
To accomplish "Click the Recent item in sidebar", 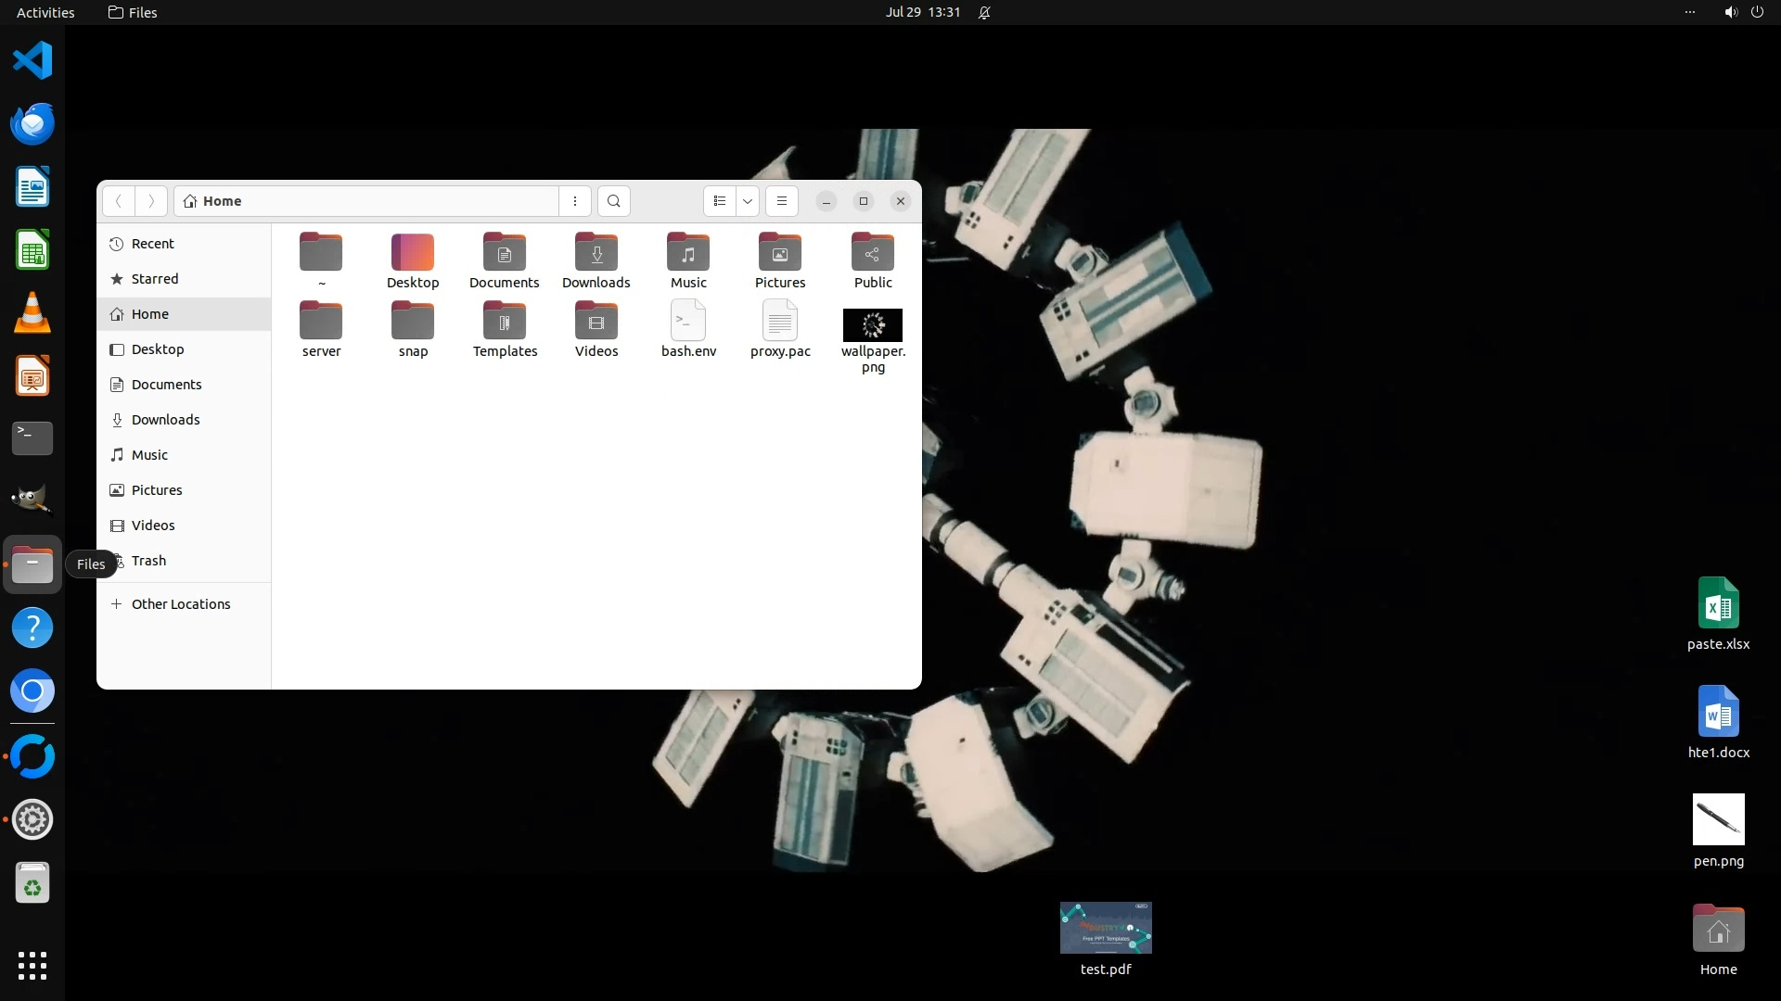I will click(153, 244).
